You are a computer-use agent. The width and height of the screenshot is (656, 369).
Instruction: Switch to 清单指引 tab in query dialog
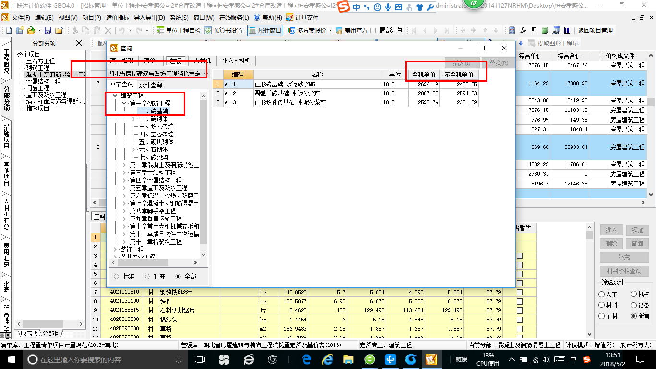coord(122,61)
